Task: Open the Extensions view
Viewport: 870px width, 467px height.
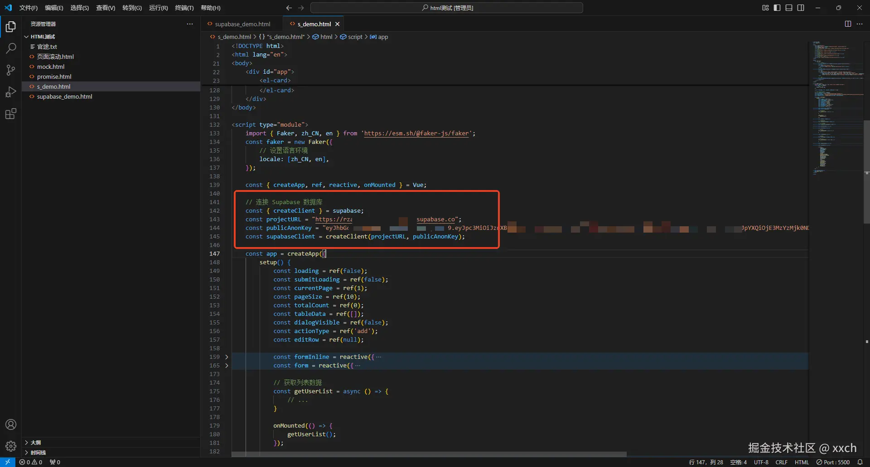Action: [x=11, y=114]
